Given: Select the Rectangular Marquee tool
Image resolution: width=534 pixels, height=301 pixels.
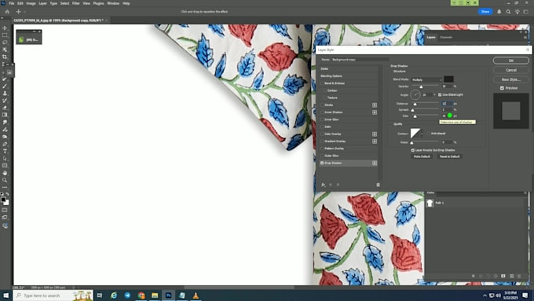Looking at the screenshot, I should (5, 35).
